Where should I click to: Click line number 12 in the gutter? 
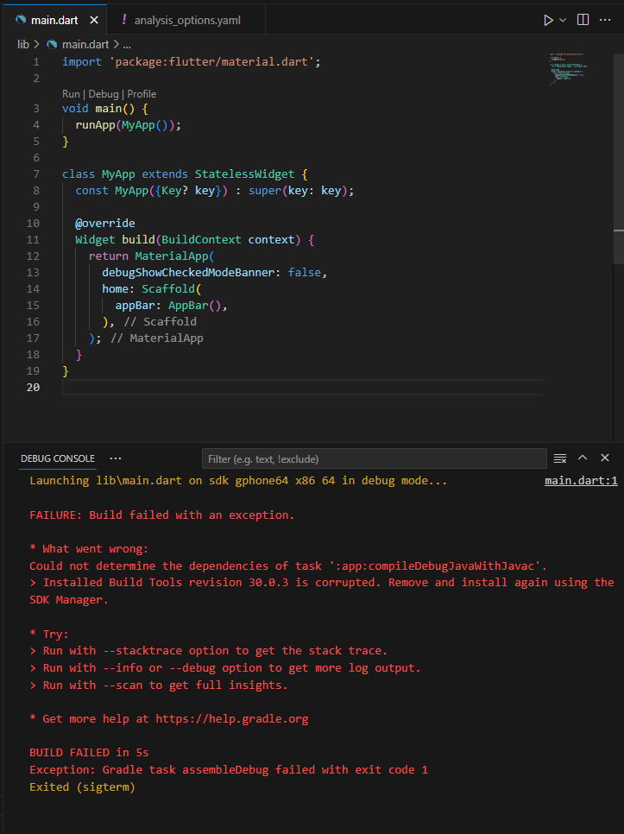coord(33,256)
